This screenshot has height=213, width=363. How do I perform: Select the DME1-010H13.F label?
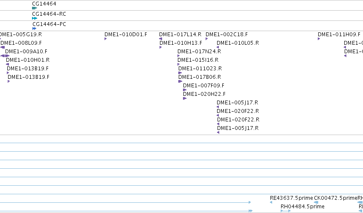181,43
